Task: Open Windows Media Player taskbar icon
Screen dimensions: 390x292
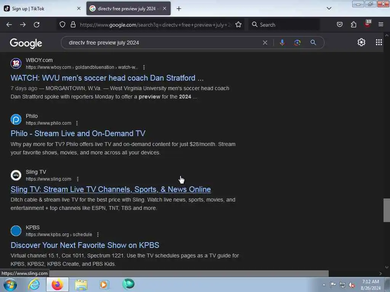Action: pyautogui.click(x=104, y=284)
